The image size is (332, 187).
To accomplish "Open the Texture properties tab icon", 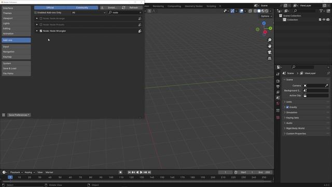I will tap(278, 117).
